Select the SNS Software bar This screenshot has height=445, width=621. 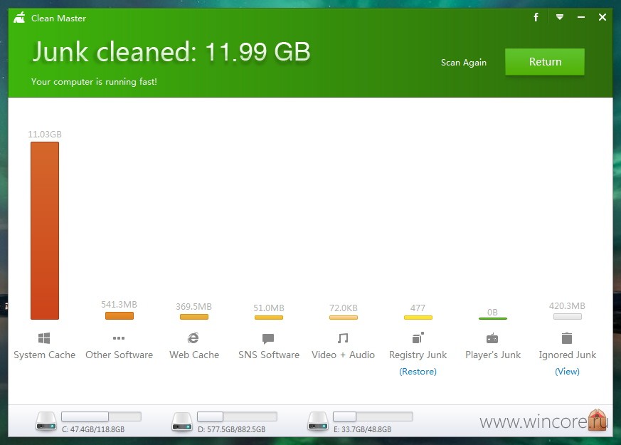pyautogui.click(x=269, y=318)
